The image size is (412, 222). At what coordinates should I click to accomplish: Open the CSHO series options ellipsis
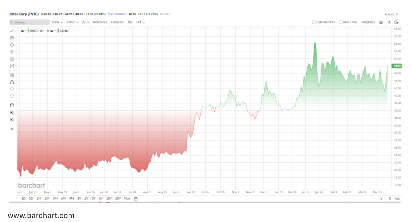pyautogui.click(x=55, y=31)
